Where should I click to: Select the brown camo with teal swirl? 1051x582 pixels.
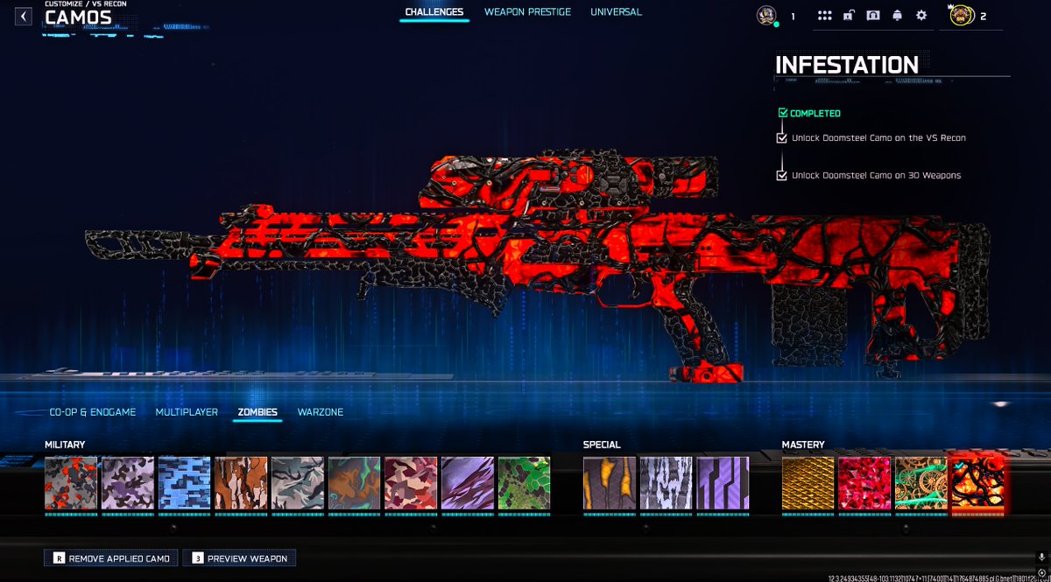[x=354, y=483]
